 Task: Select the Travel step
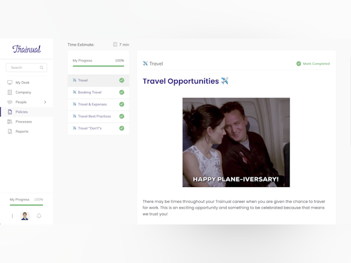tap(98, 80)
